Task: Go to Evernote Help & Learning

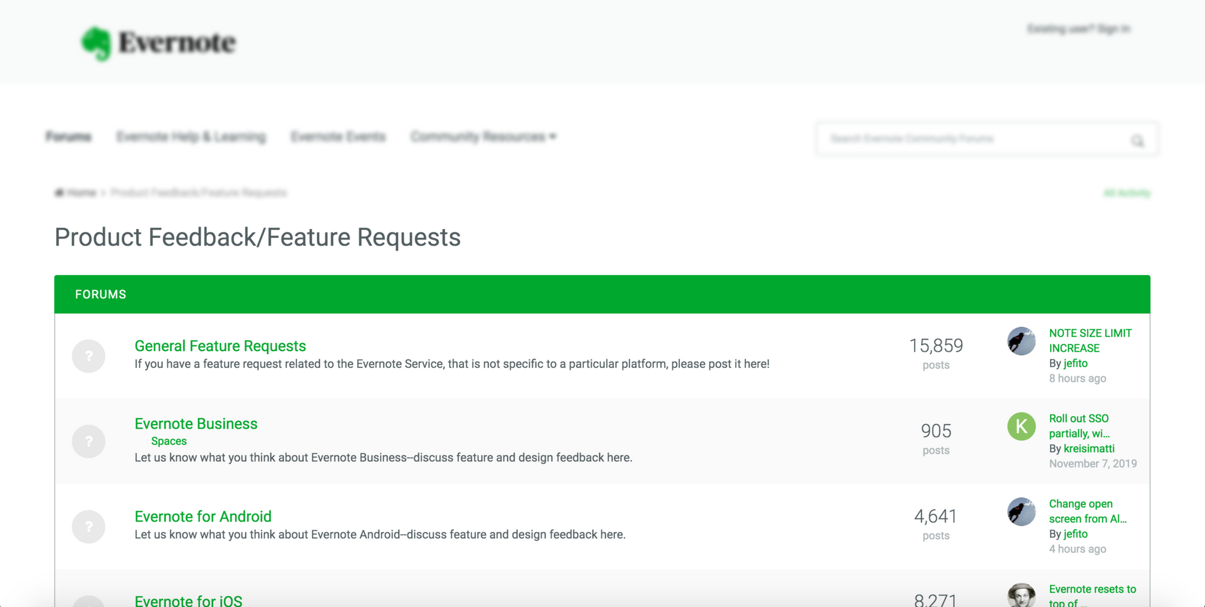Action: tap(191, 137)
